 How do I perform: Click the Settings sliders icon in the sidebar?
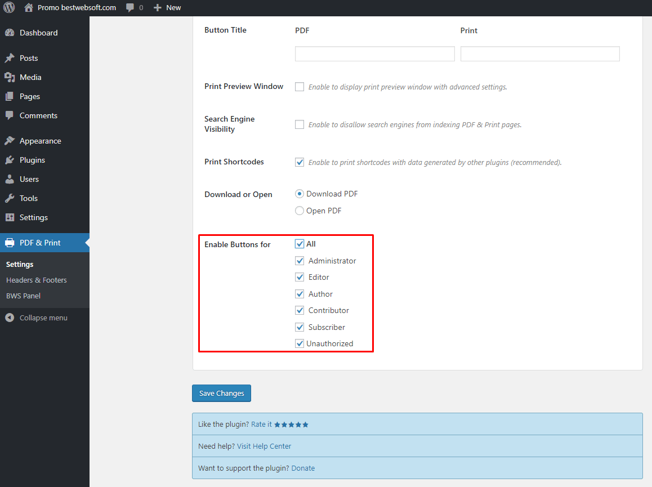click(10, 217)
